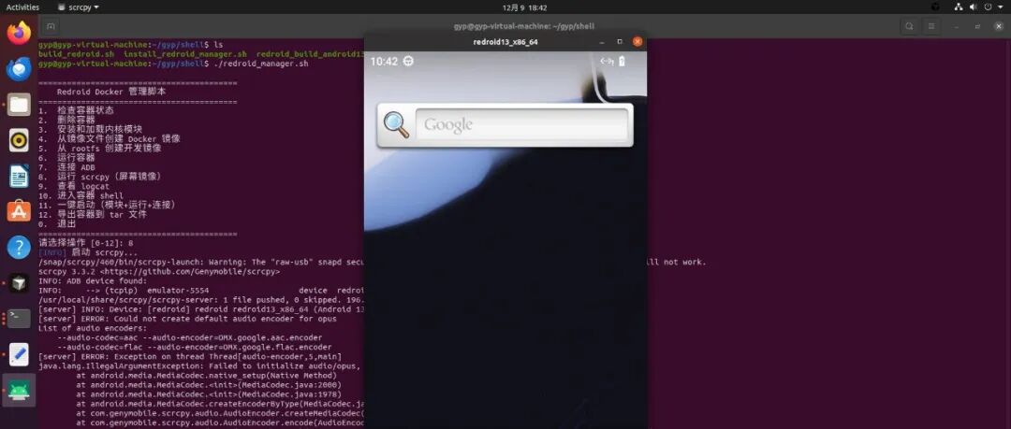
Task: Launch LibreOffice Writer from the dock
Action: tap(19, 175)
